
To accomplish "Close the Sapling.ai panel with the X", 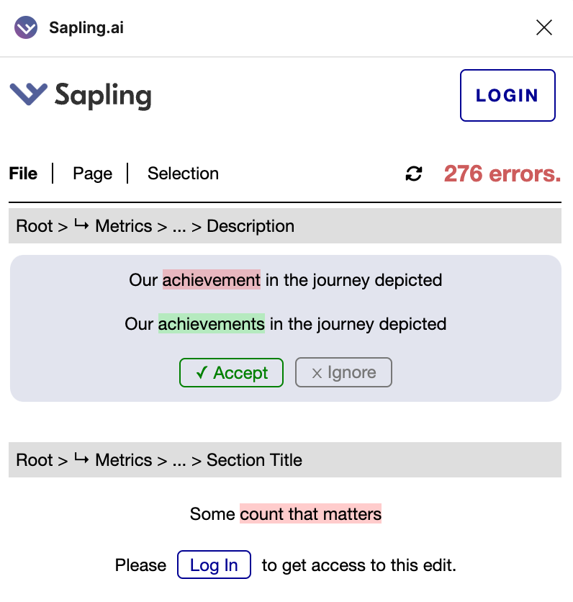I will (x=543, y=27).
